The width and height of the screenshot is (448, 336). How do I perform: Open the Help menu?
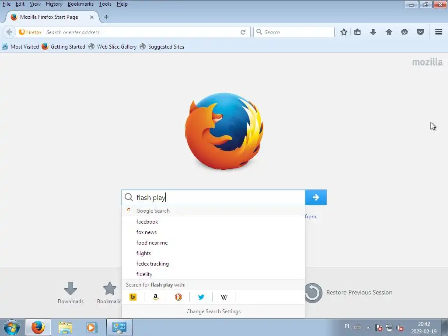(x=122, y=4)
